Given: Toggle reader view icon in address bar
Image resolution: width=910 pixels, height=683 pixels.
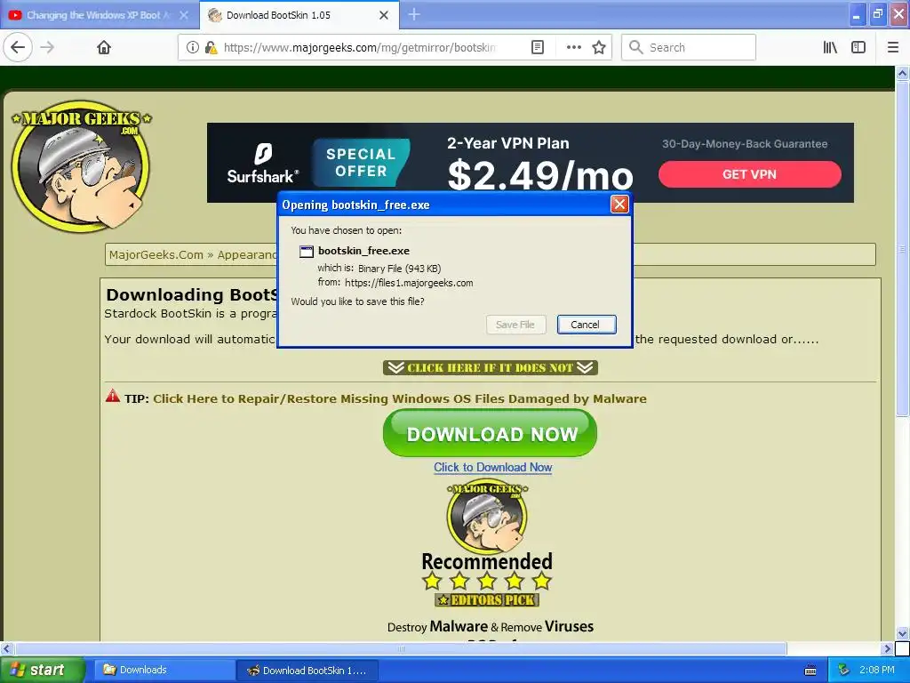Looking at the screenshot, I should pos(538,48).
